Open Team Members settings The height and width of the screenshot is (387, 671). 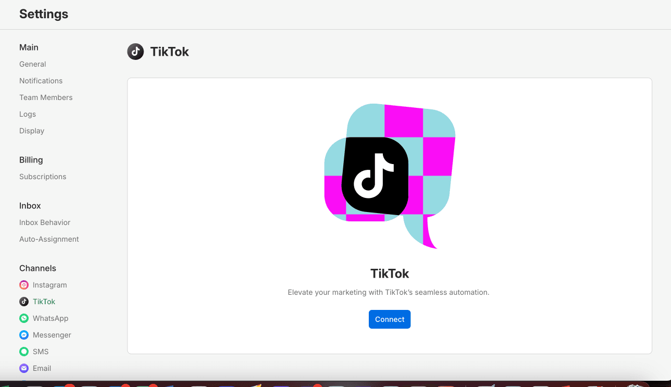46,97
